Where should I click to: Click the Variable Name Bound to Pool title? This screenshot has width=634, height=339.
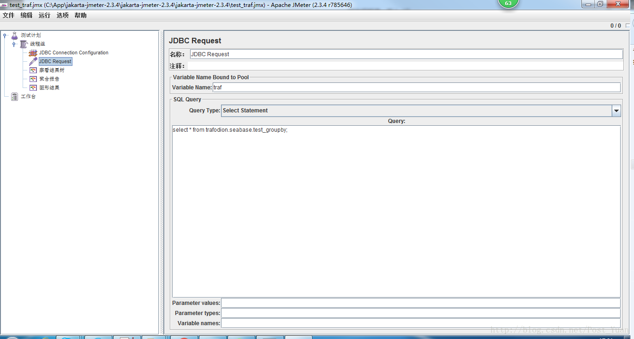point(211,77)
